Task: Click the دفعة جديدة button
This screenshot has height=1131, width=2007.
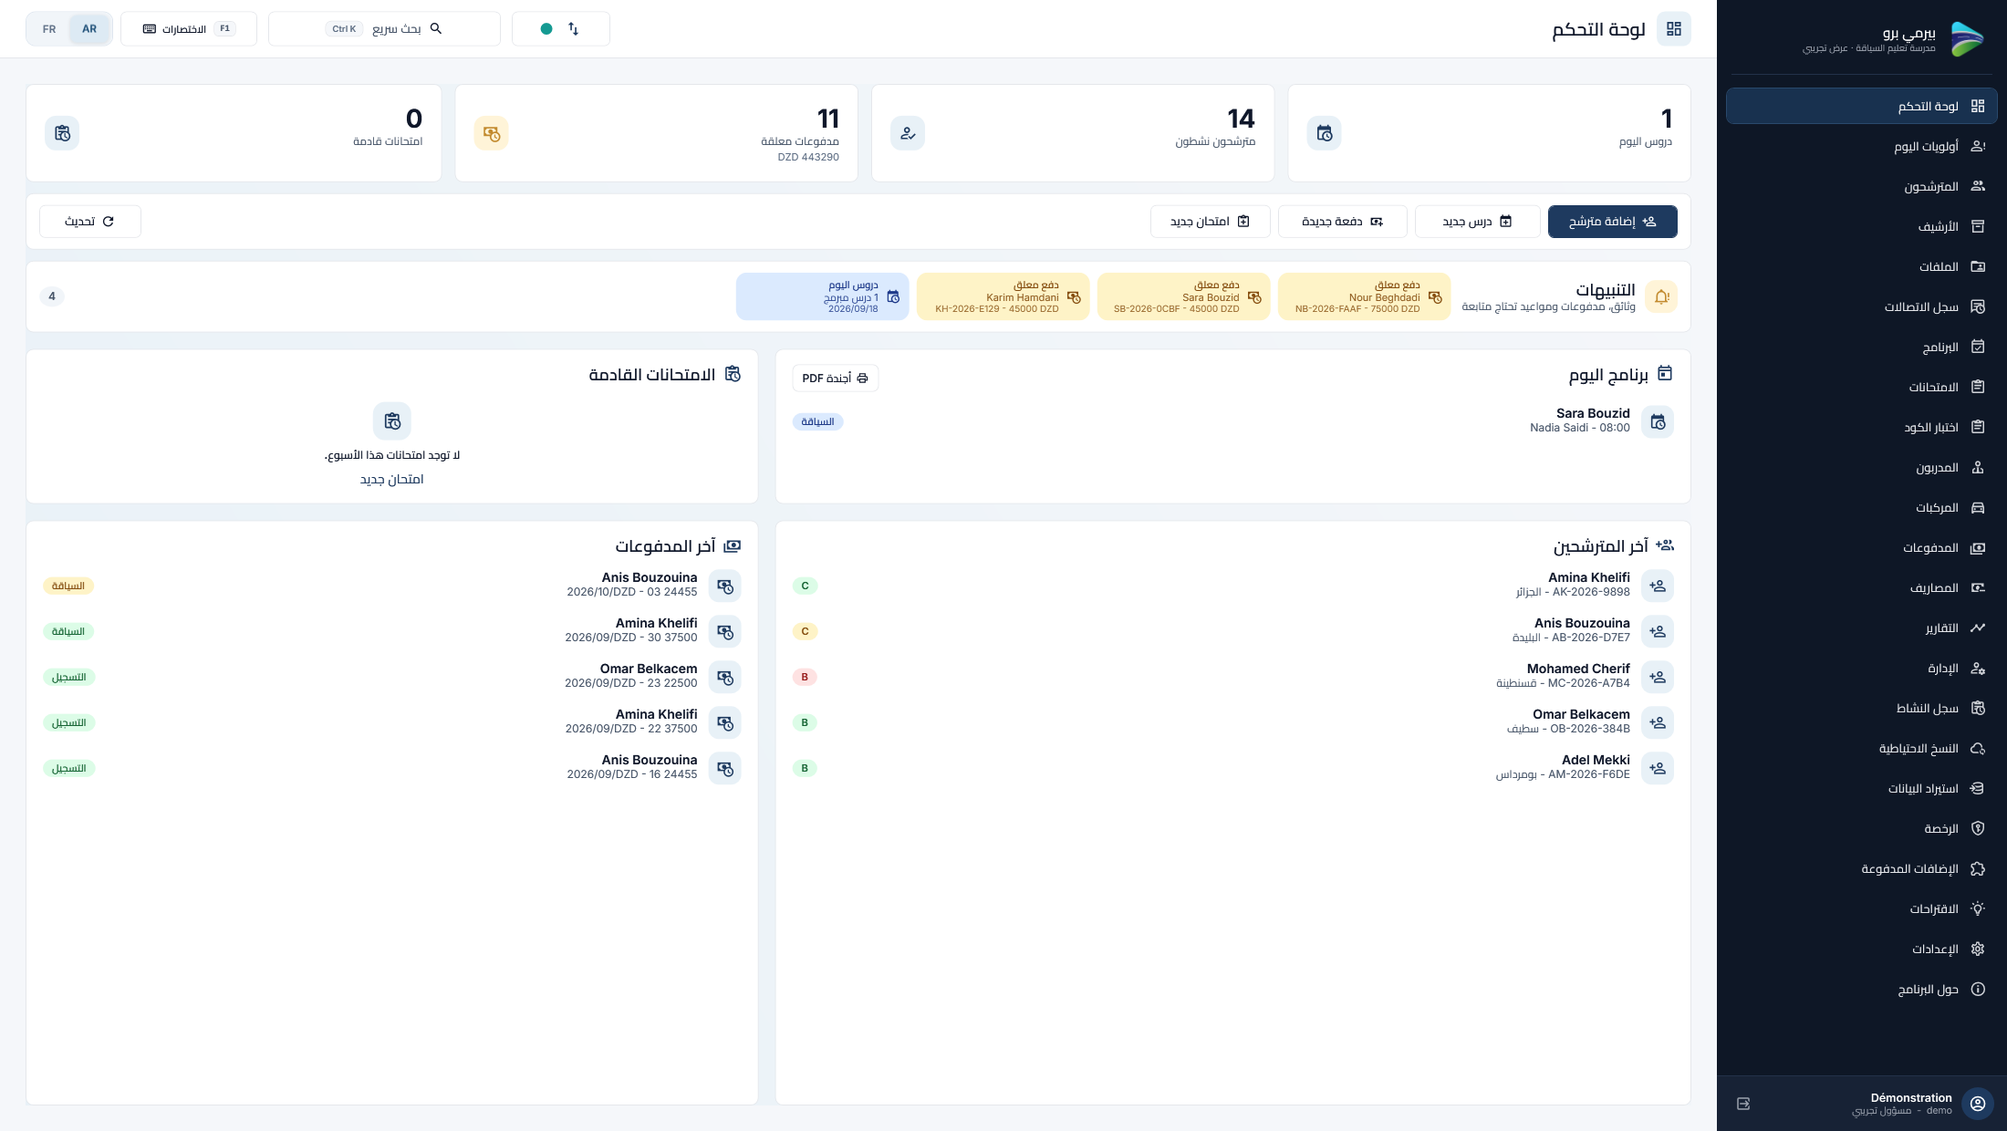Action: (1342, 222)
